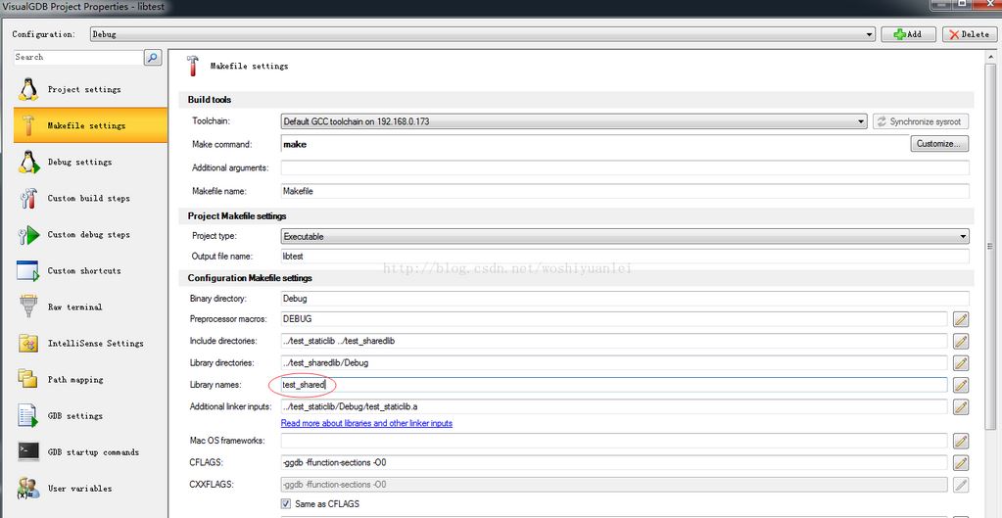This screenshot has height=518, width=1002.
Task: Select Path mapping in the sidebar
Action: (75, 380)
